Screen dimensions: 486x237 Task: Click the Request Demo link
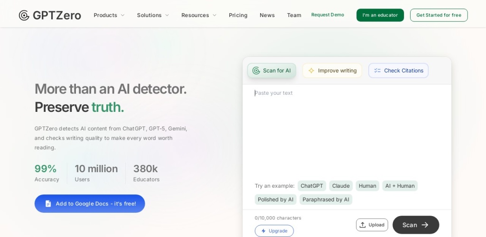click(x=327, y=15)
